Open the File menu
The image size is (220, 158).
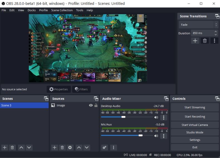click(4, 10)
